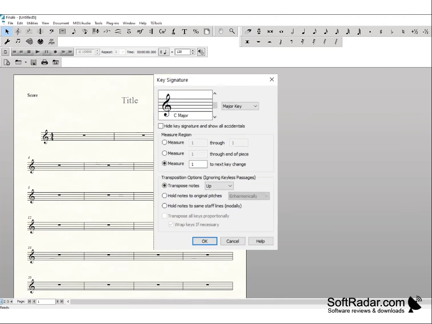
Task: Click the tempo value stepper arrows
Action: pos(193,52)
